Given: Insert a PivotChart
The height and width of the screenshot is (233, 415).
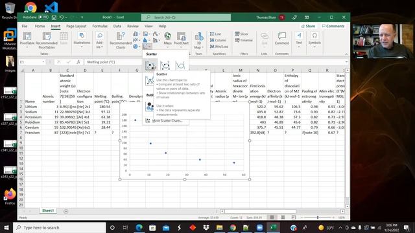Looking at the screenshot, I should [x=182, y=39].
